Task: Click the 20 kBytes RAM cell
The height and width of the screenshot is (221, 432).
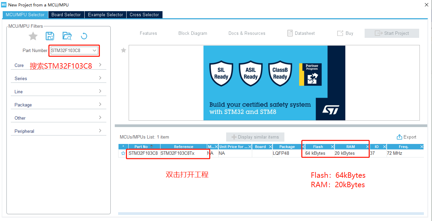Action: point(352,153)
